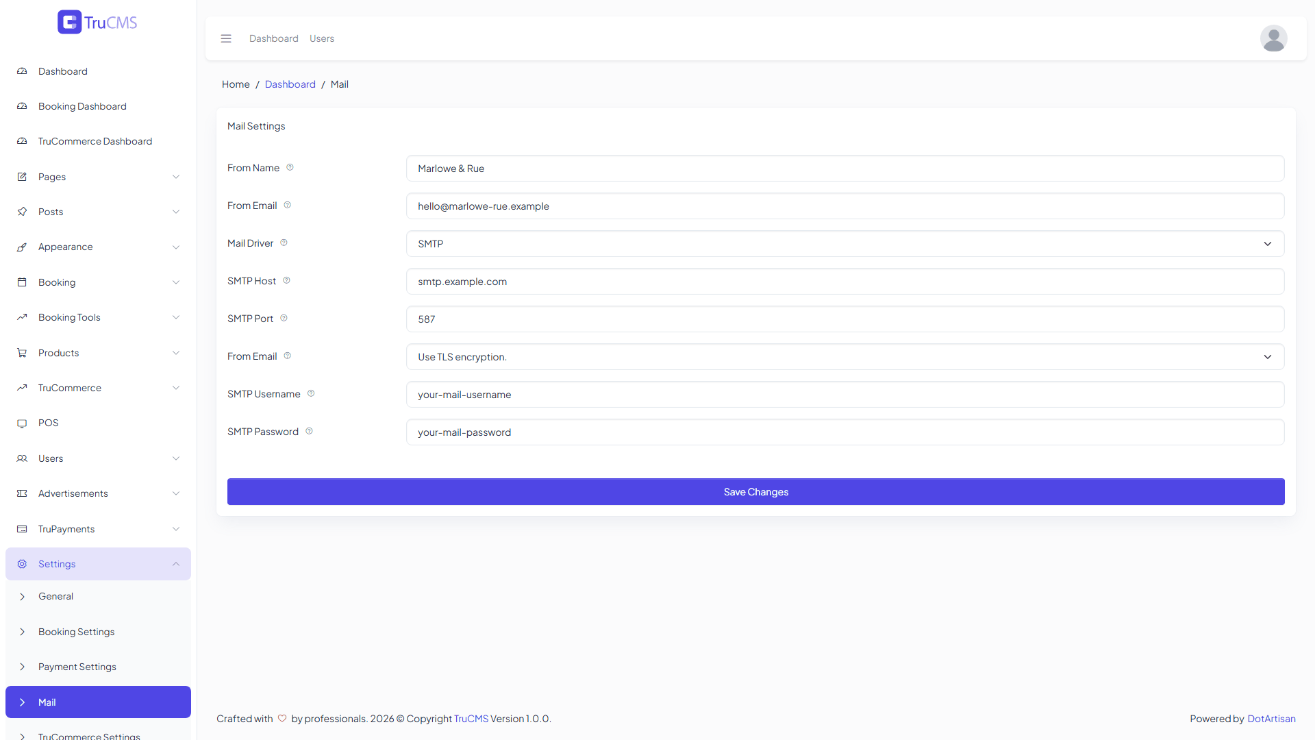Open Booking Dashboard in sidebar
Viewport: 1315px width, 740px height.
(x=98, y=106)
